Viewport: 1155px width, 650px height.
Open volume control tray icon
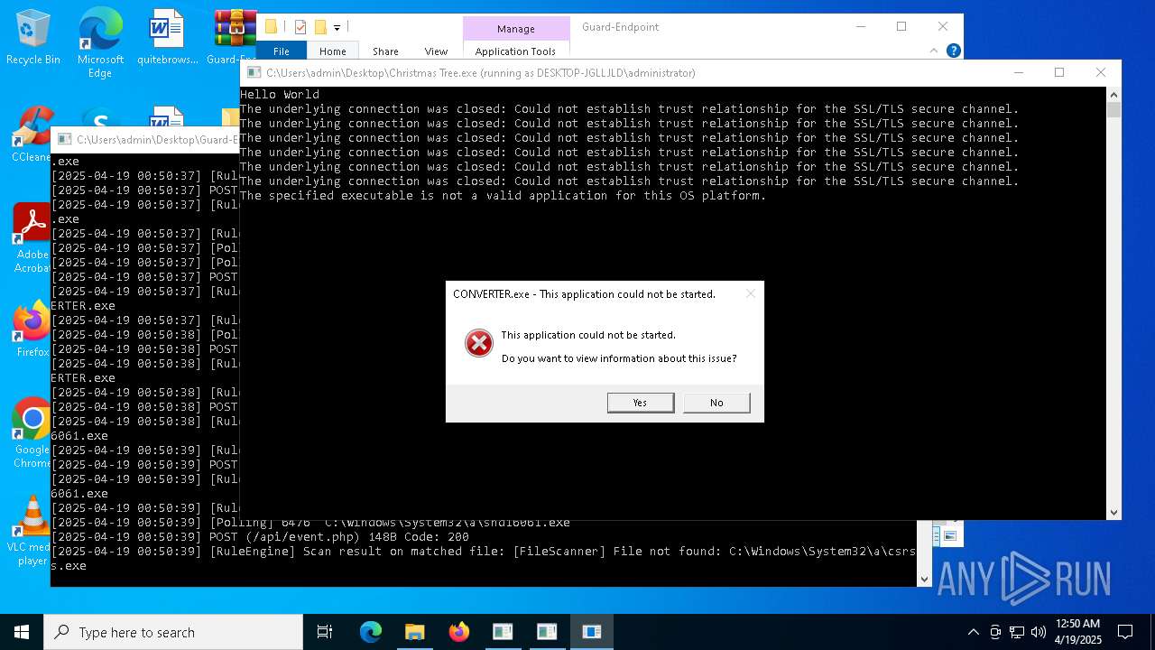[1039, 632]
